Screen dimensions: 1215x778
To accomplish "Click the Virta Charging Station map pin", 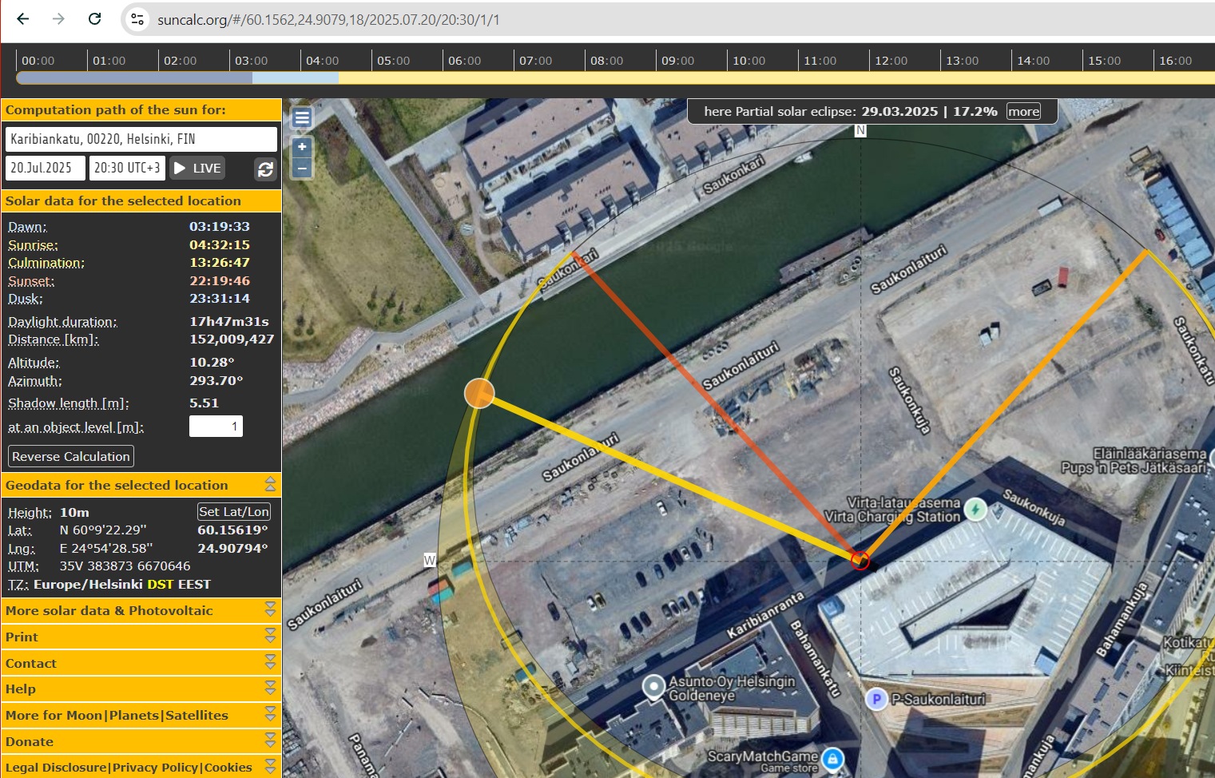I will [x=975, y=509].
